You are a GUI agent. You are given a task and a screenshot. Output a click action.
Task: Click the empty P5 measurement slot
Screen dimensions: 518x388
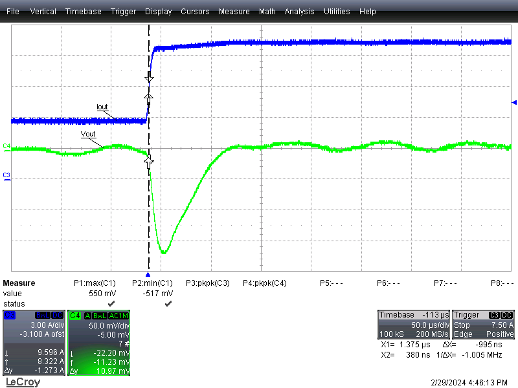[332, 283]
